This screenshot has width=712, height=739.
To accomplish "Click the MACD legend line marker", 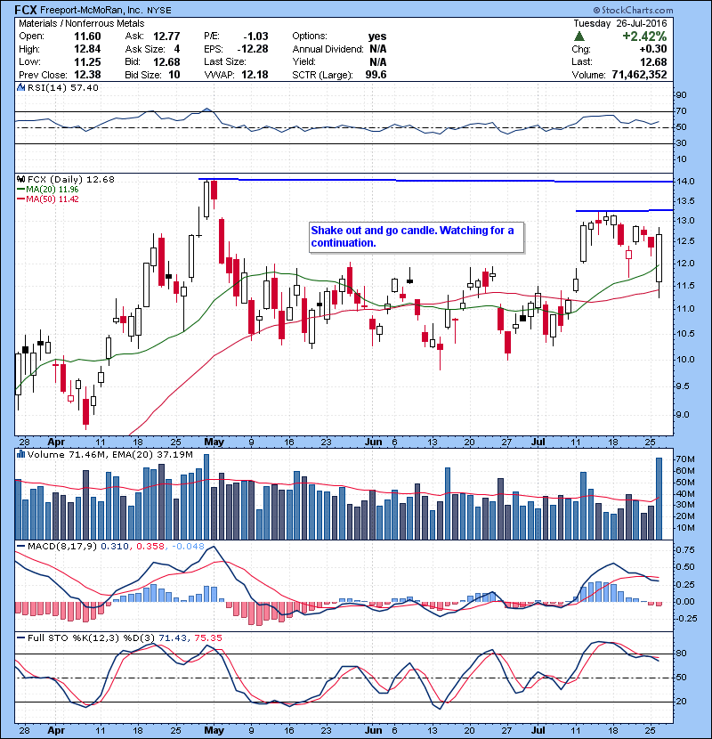I will click(20, 547).
